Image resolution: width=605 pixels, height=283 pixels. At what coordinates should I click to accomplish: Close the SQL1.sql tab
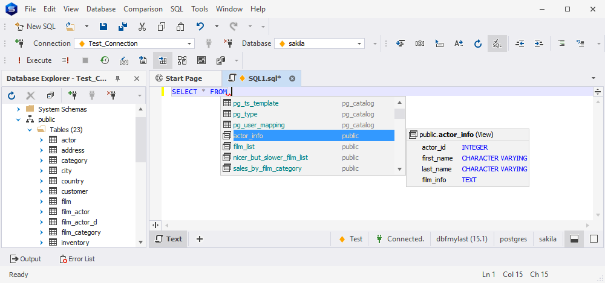[x=292, y=78]
